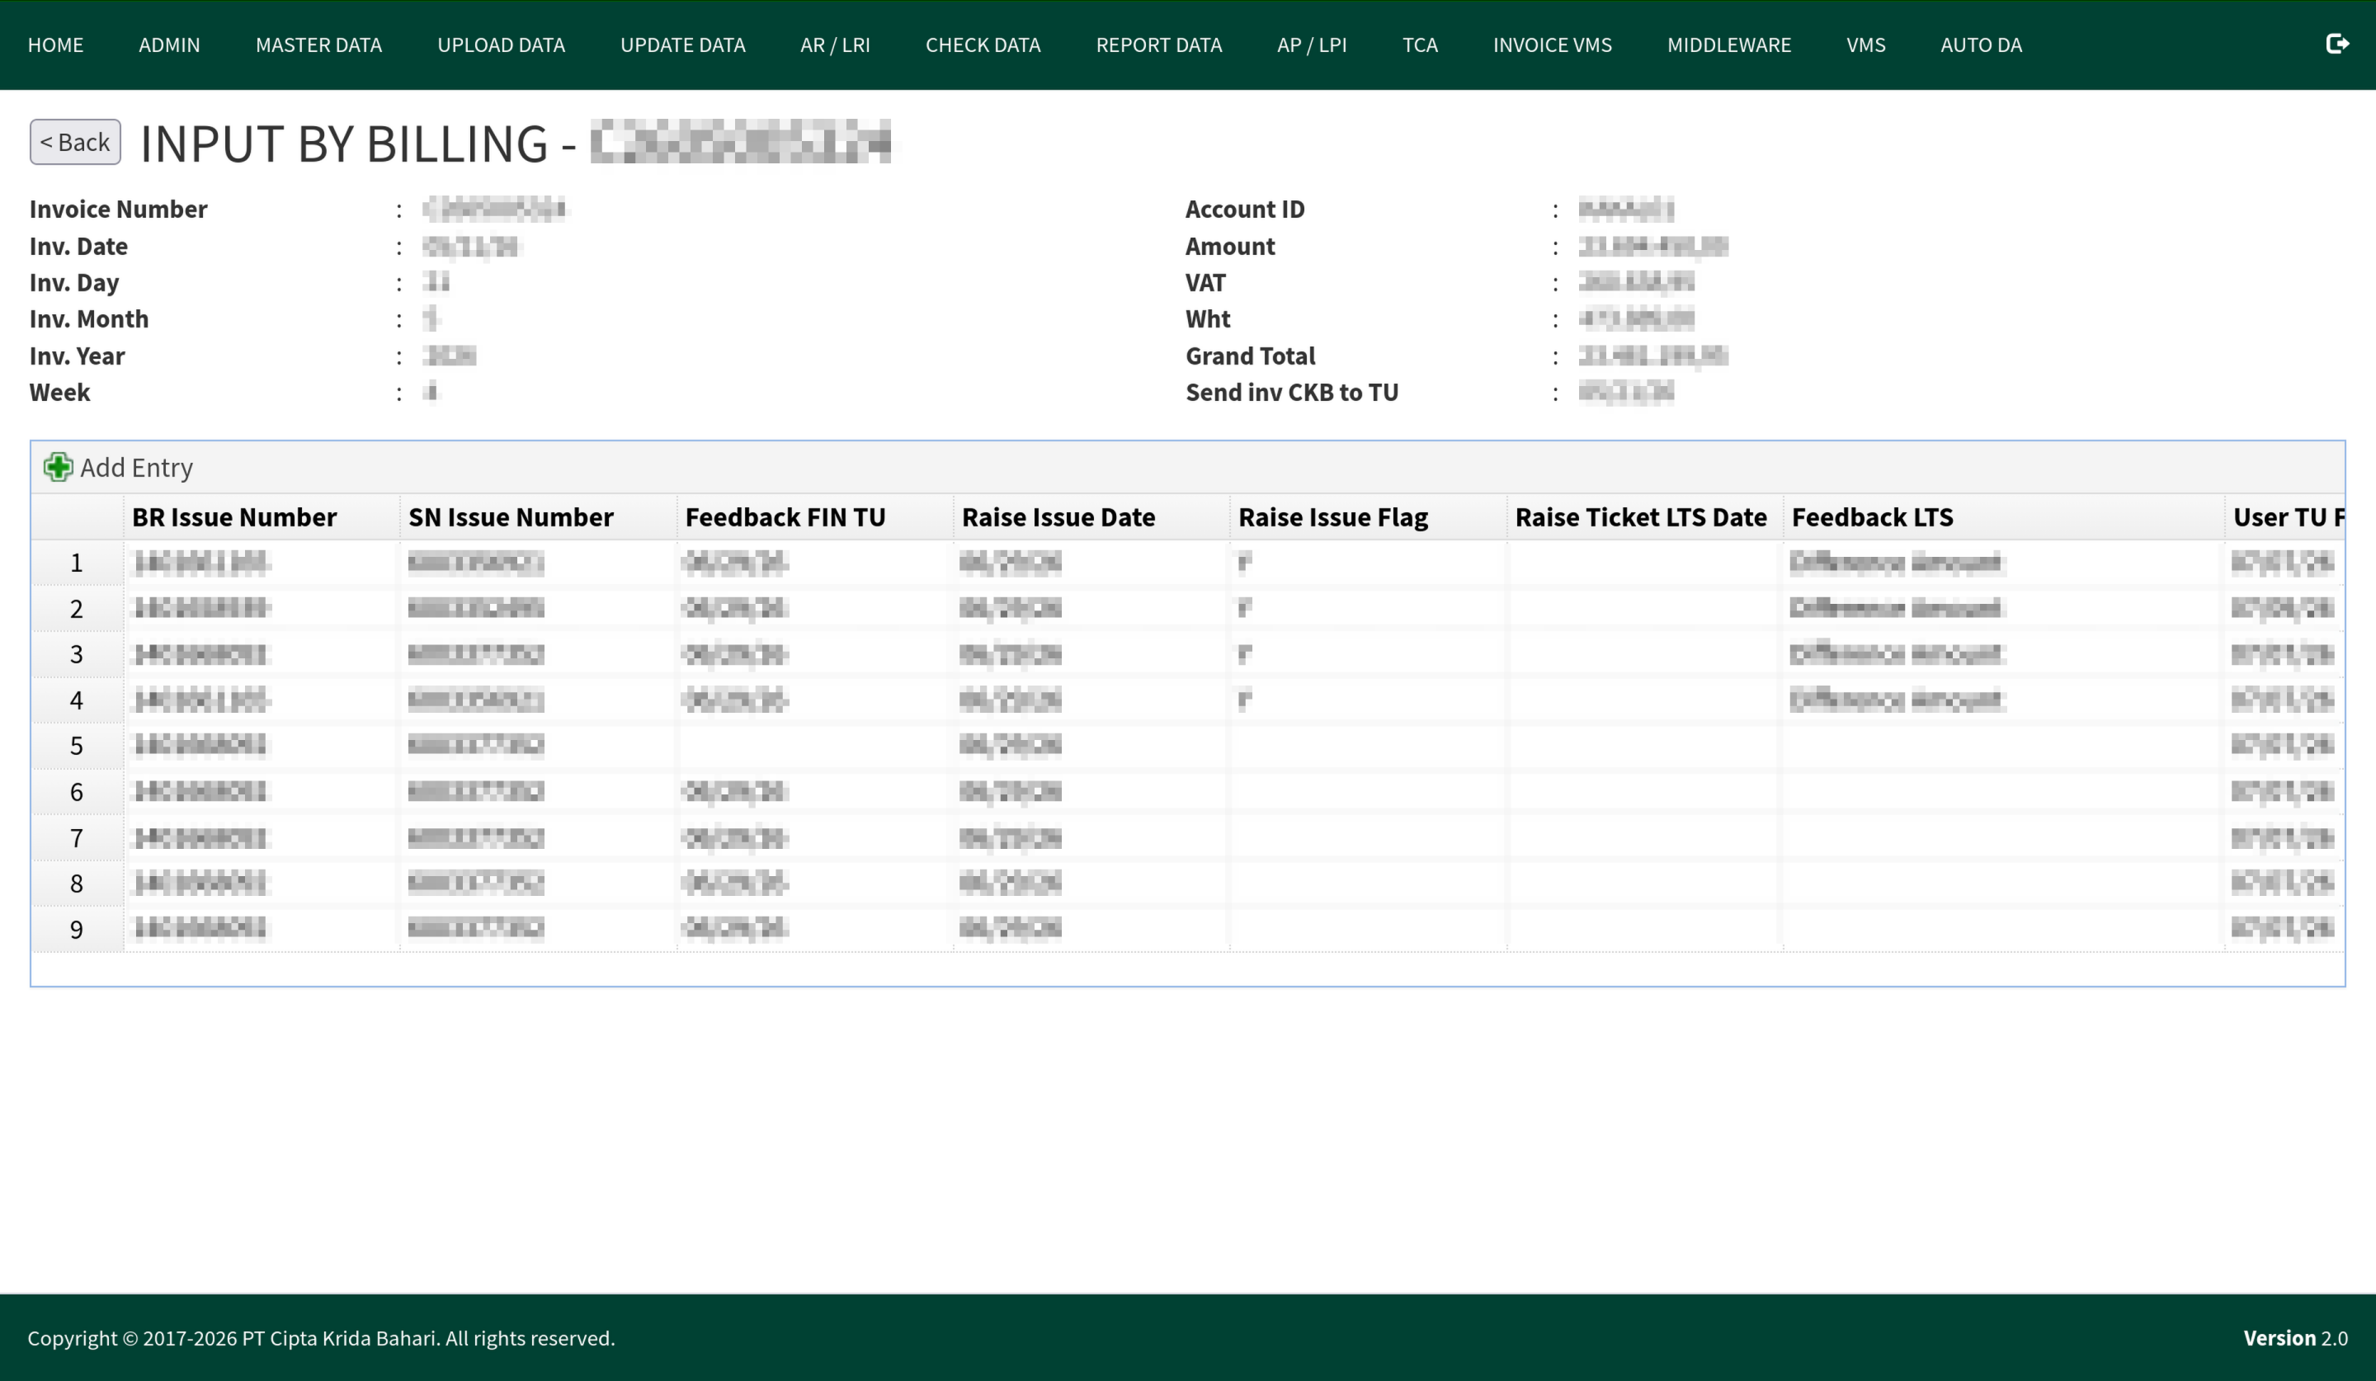Click the Send inv CKB to TU label

click(x=1292, y=392)
